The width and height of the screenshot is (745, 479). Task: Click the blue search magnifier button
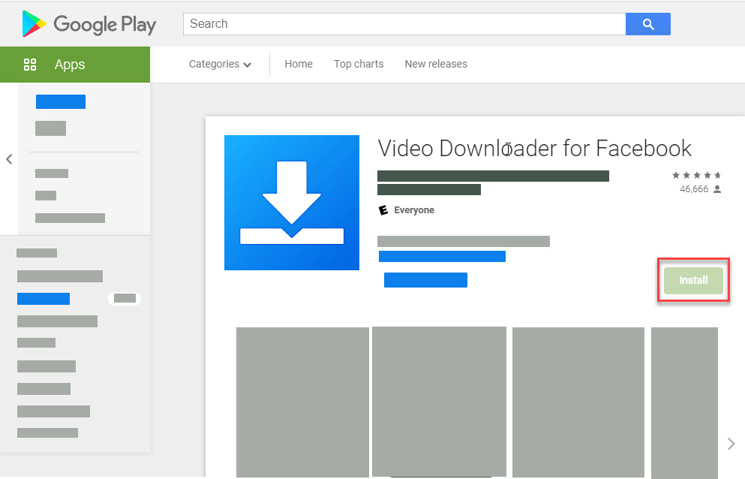pyautogui.click(x=648, y=24)
